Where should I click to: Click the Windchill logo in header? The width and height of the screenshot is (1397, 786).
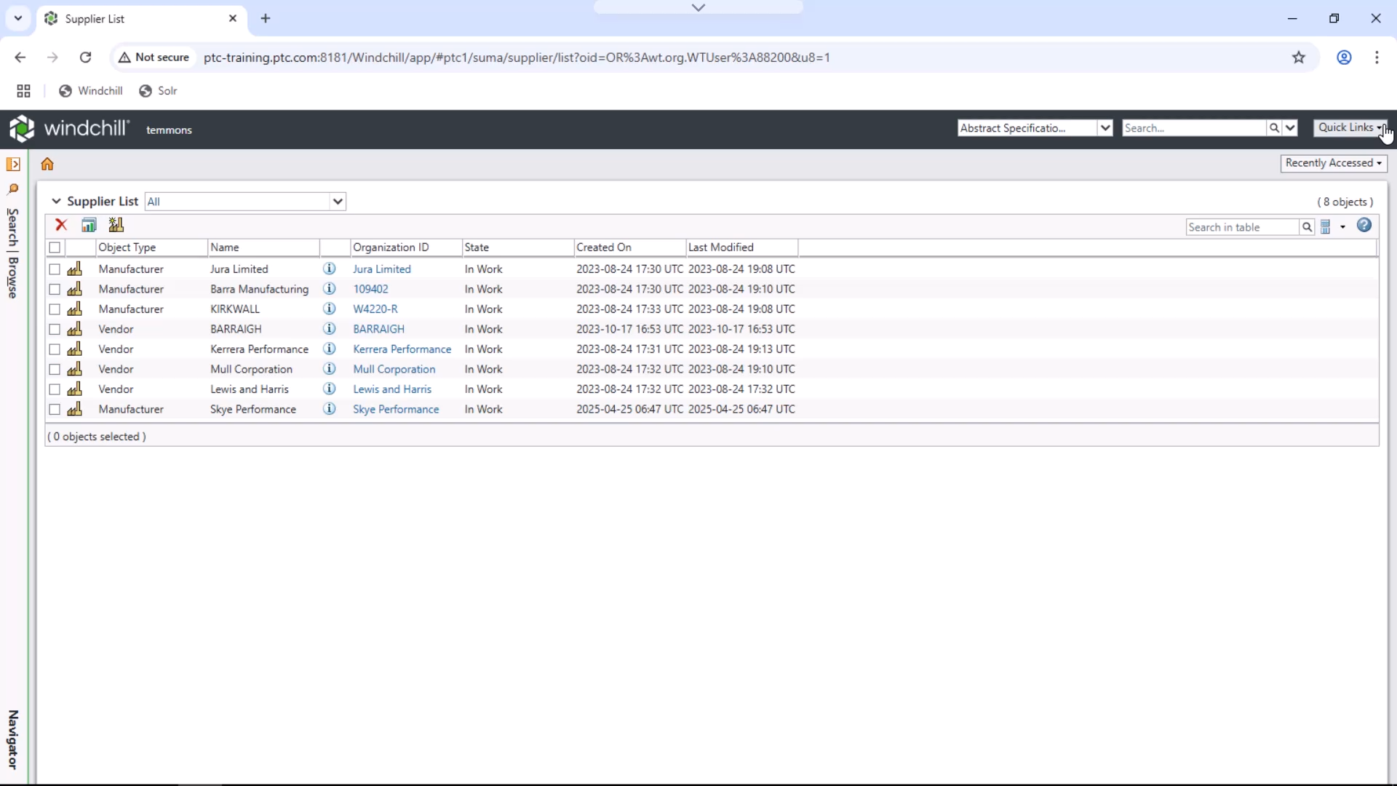coord(69,129)
